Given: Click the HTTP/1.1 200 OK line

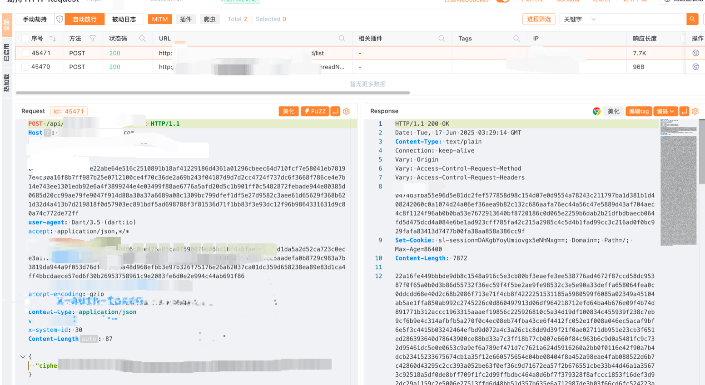Looking at the screenshot, I should (422, 123).
